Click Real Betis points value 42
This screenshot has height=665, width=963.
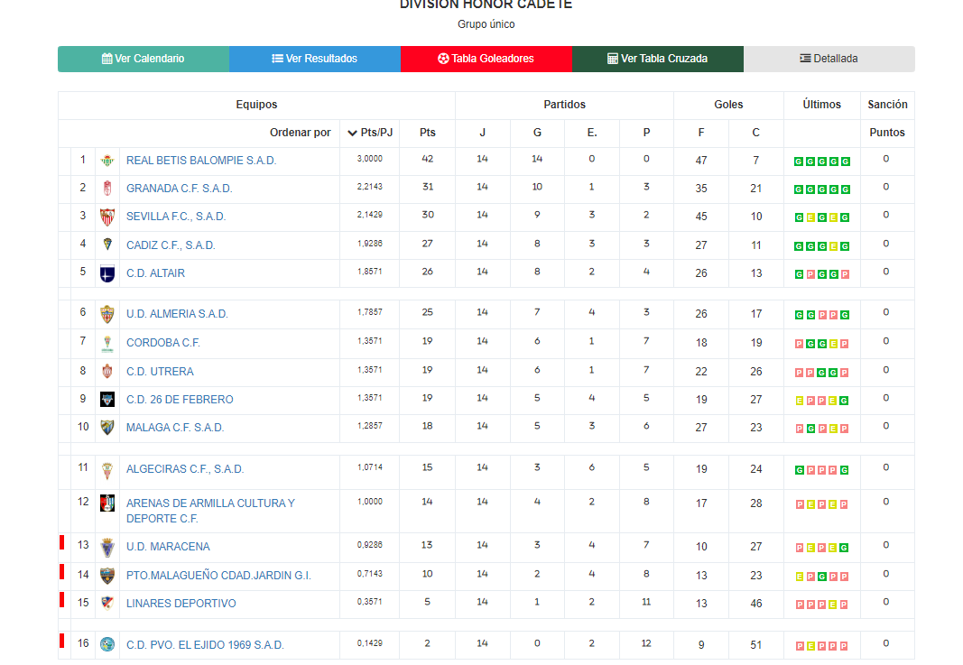click(428, 159)
